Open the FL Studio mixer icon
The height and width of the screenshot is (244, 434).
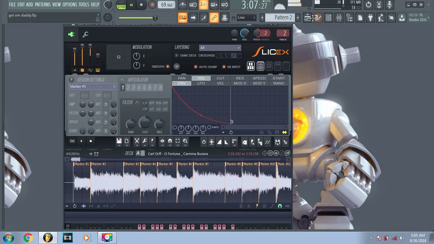339,18
